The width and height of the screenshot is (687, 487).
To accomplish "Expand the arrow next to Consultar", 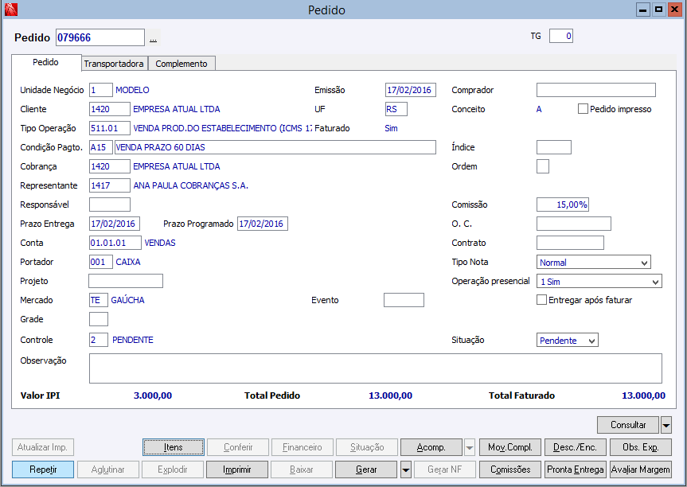I will pos(666,425).
